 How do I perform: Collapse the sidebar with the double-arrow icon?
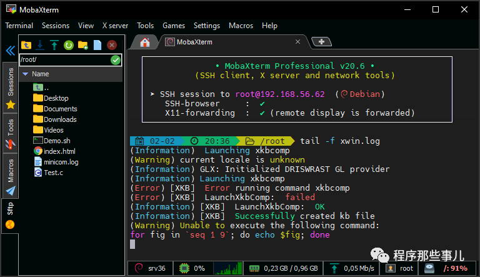(x=11, y=50)
